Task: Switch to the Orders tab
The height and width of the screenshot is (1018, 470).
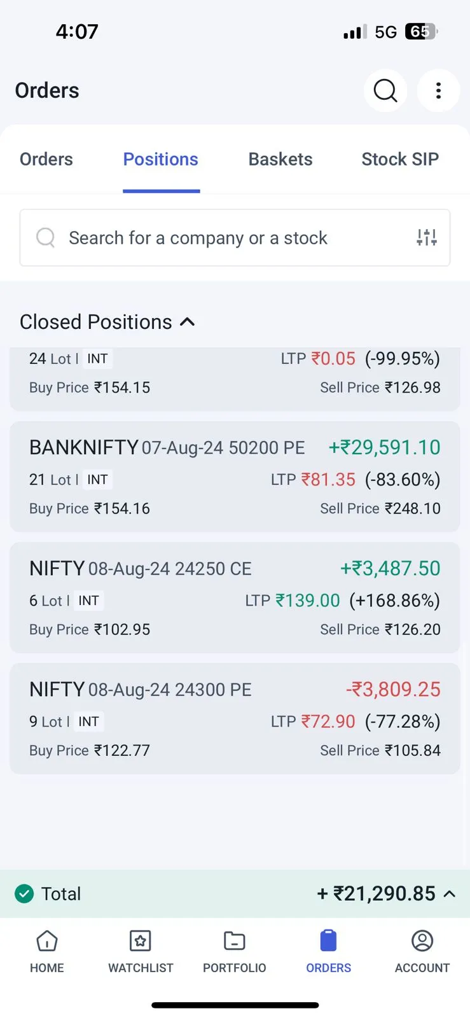Action: coord(46,159)
